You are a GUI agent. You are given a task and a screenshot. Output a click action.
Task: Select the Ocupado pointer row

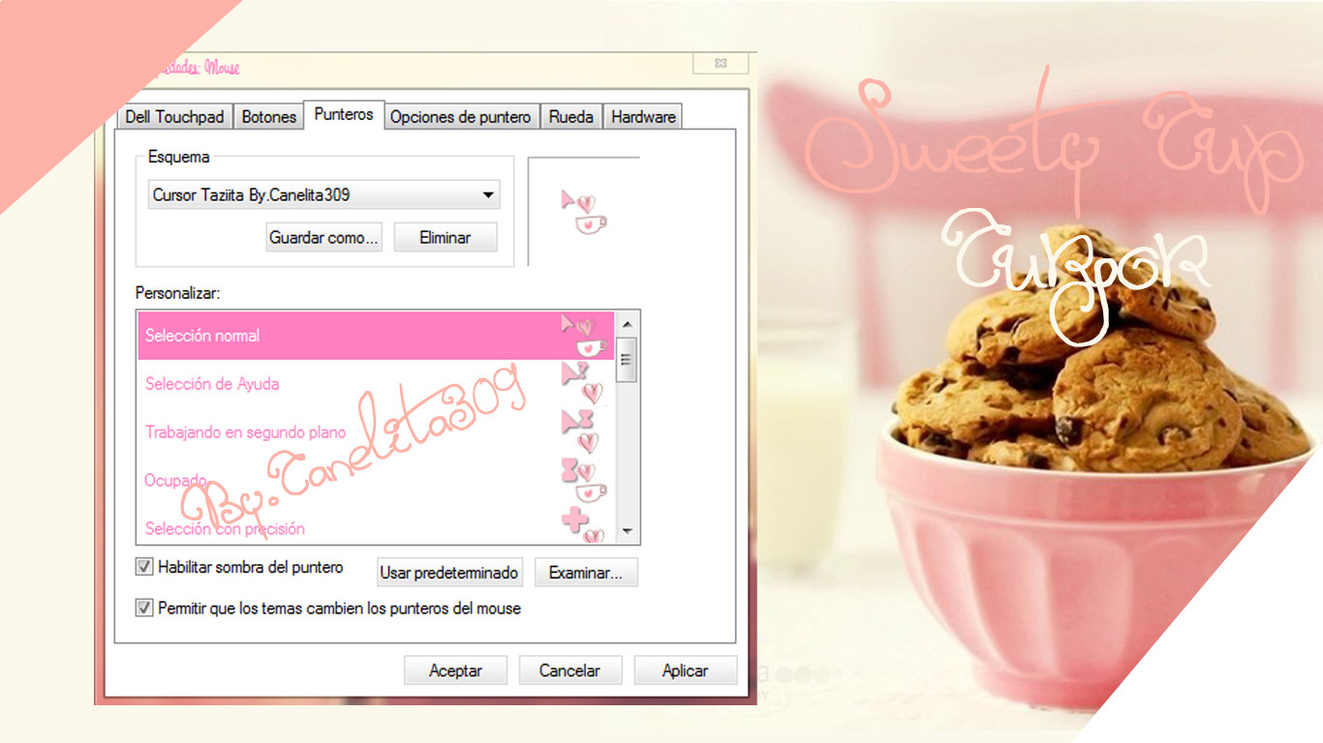[x=376, y=480]
